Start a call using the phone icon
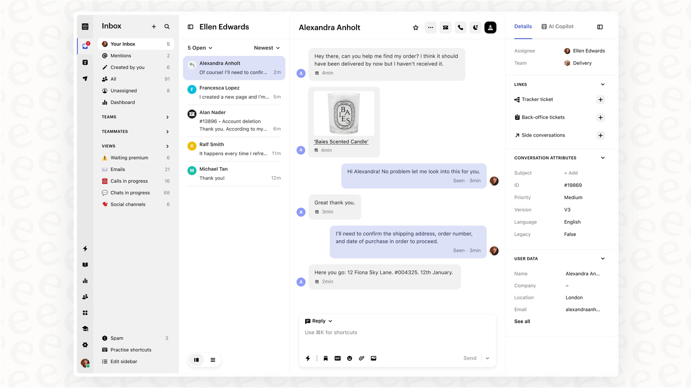 click(460, 27)
